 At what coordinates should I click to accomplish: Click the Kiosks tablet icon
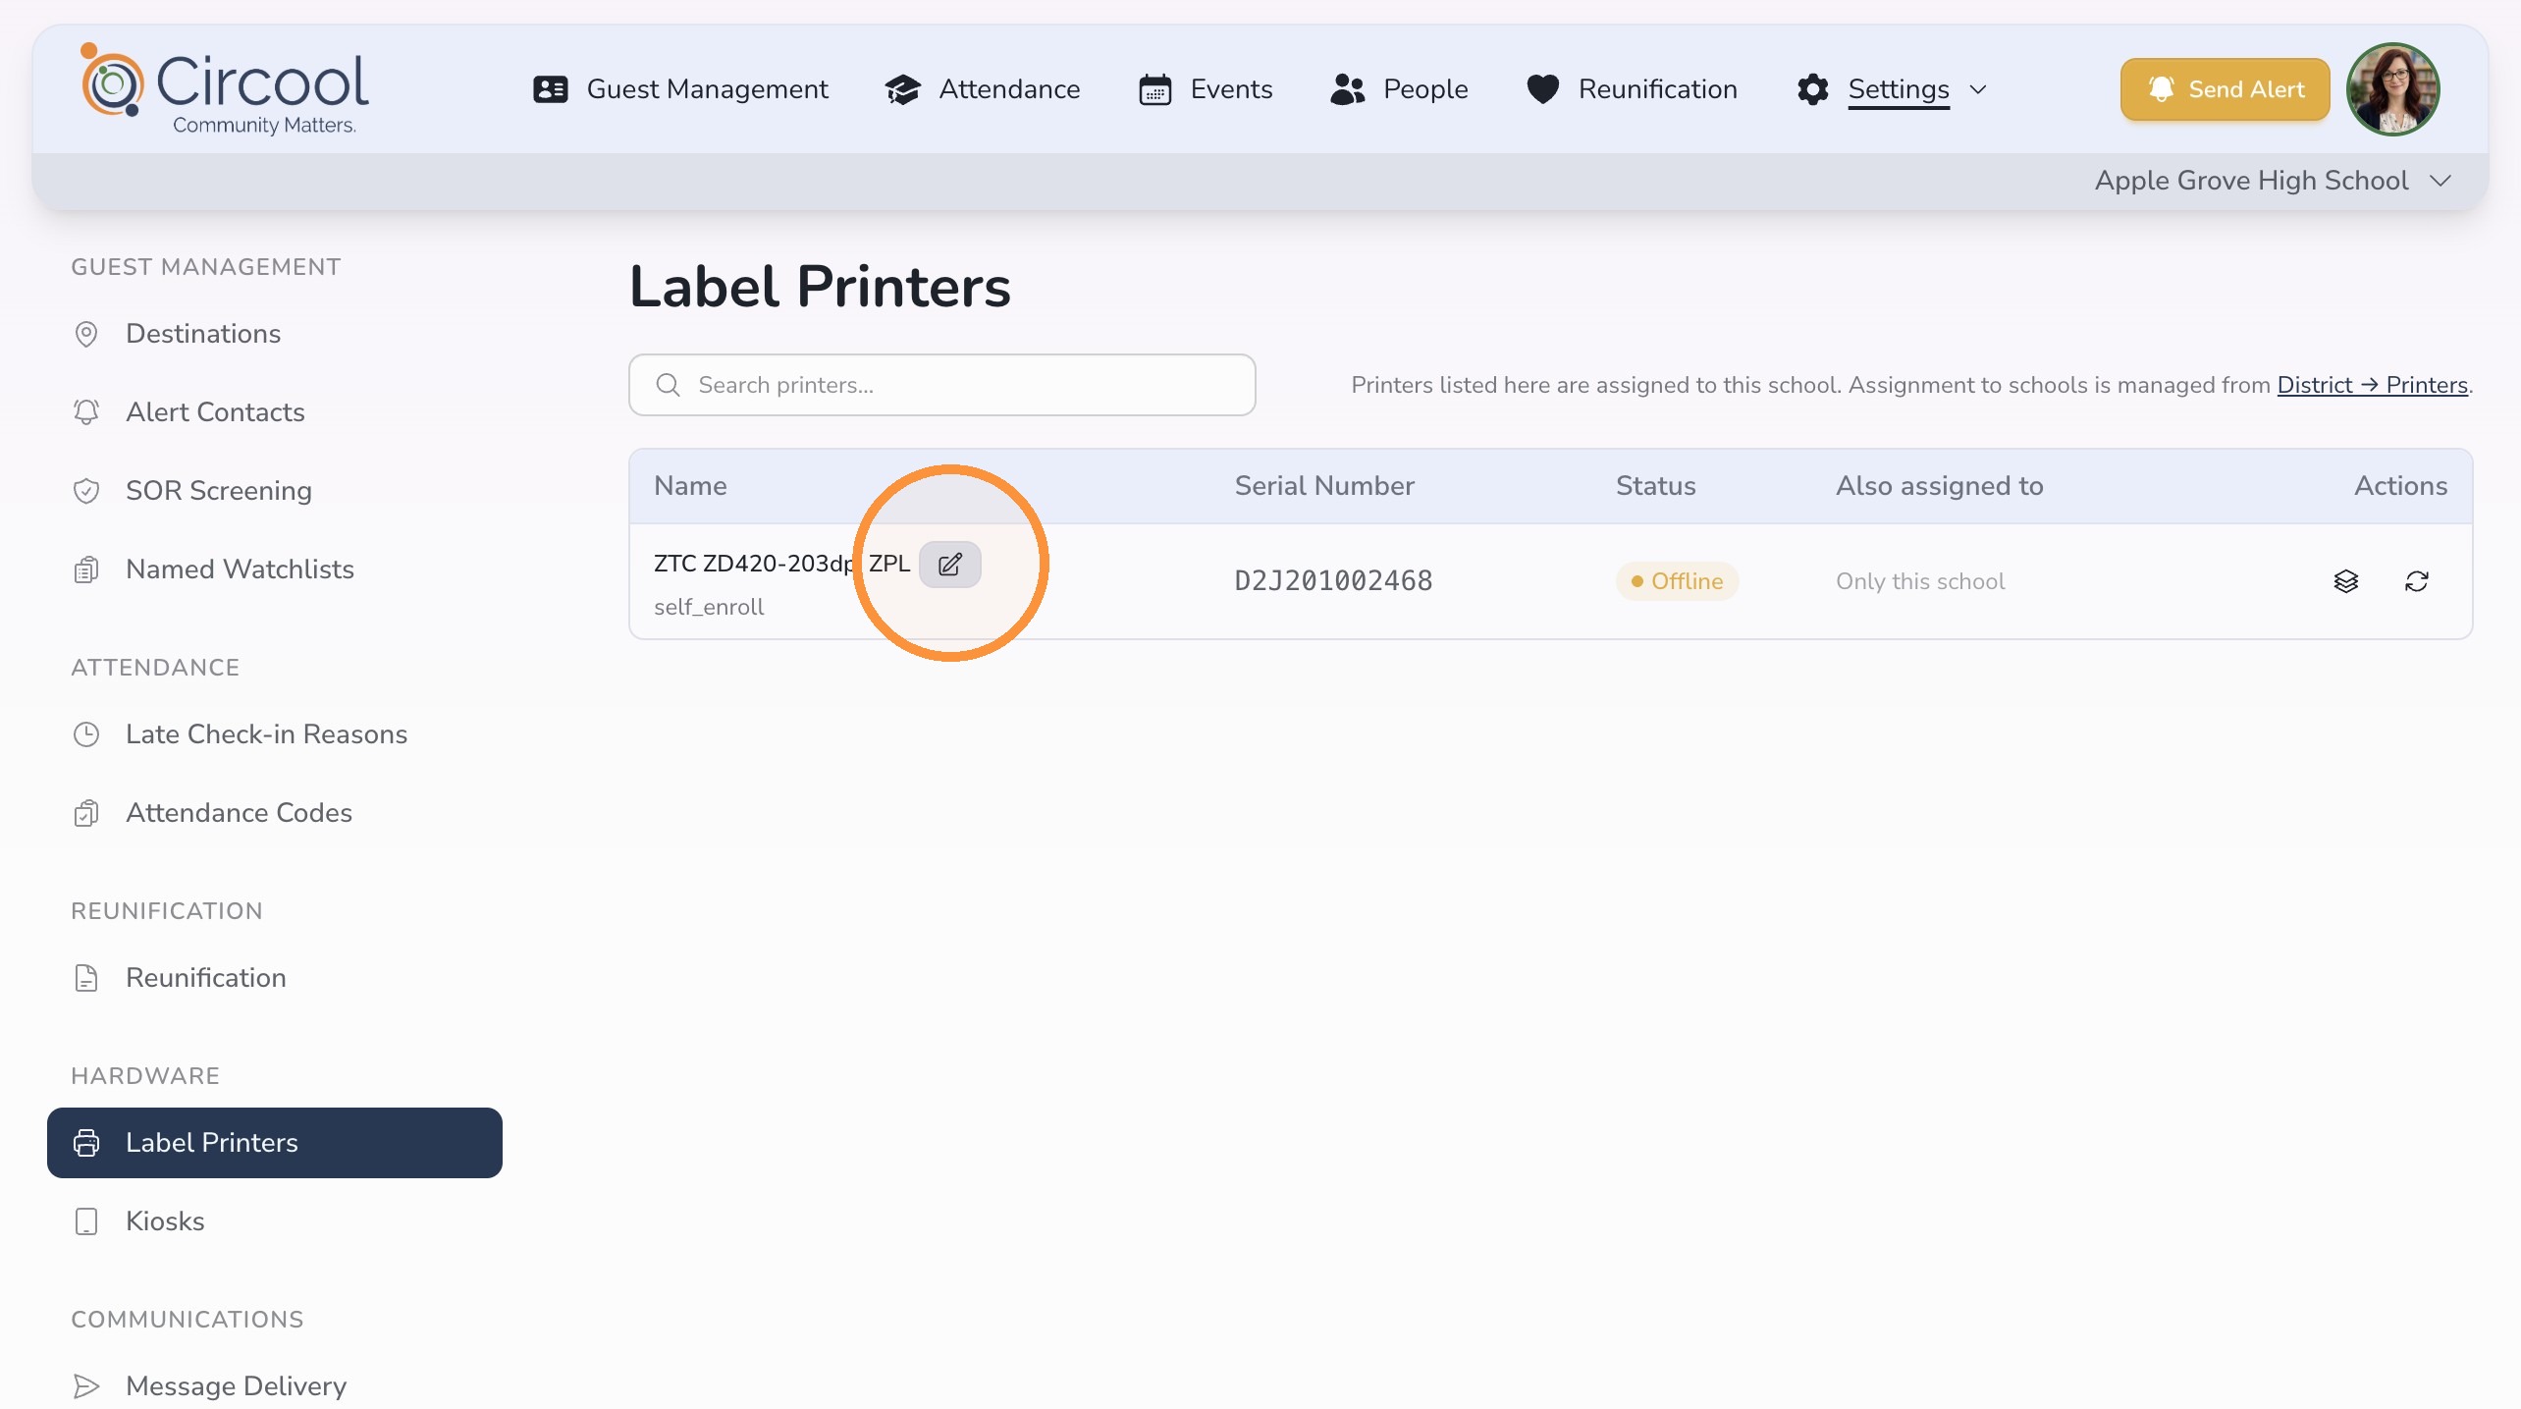(86, 1221)
